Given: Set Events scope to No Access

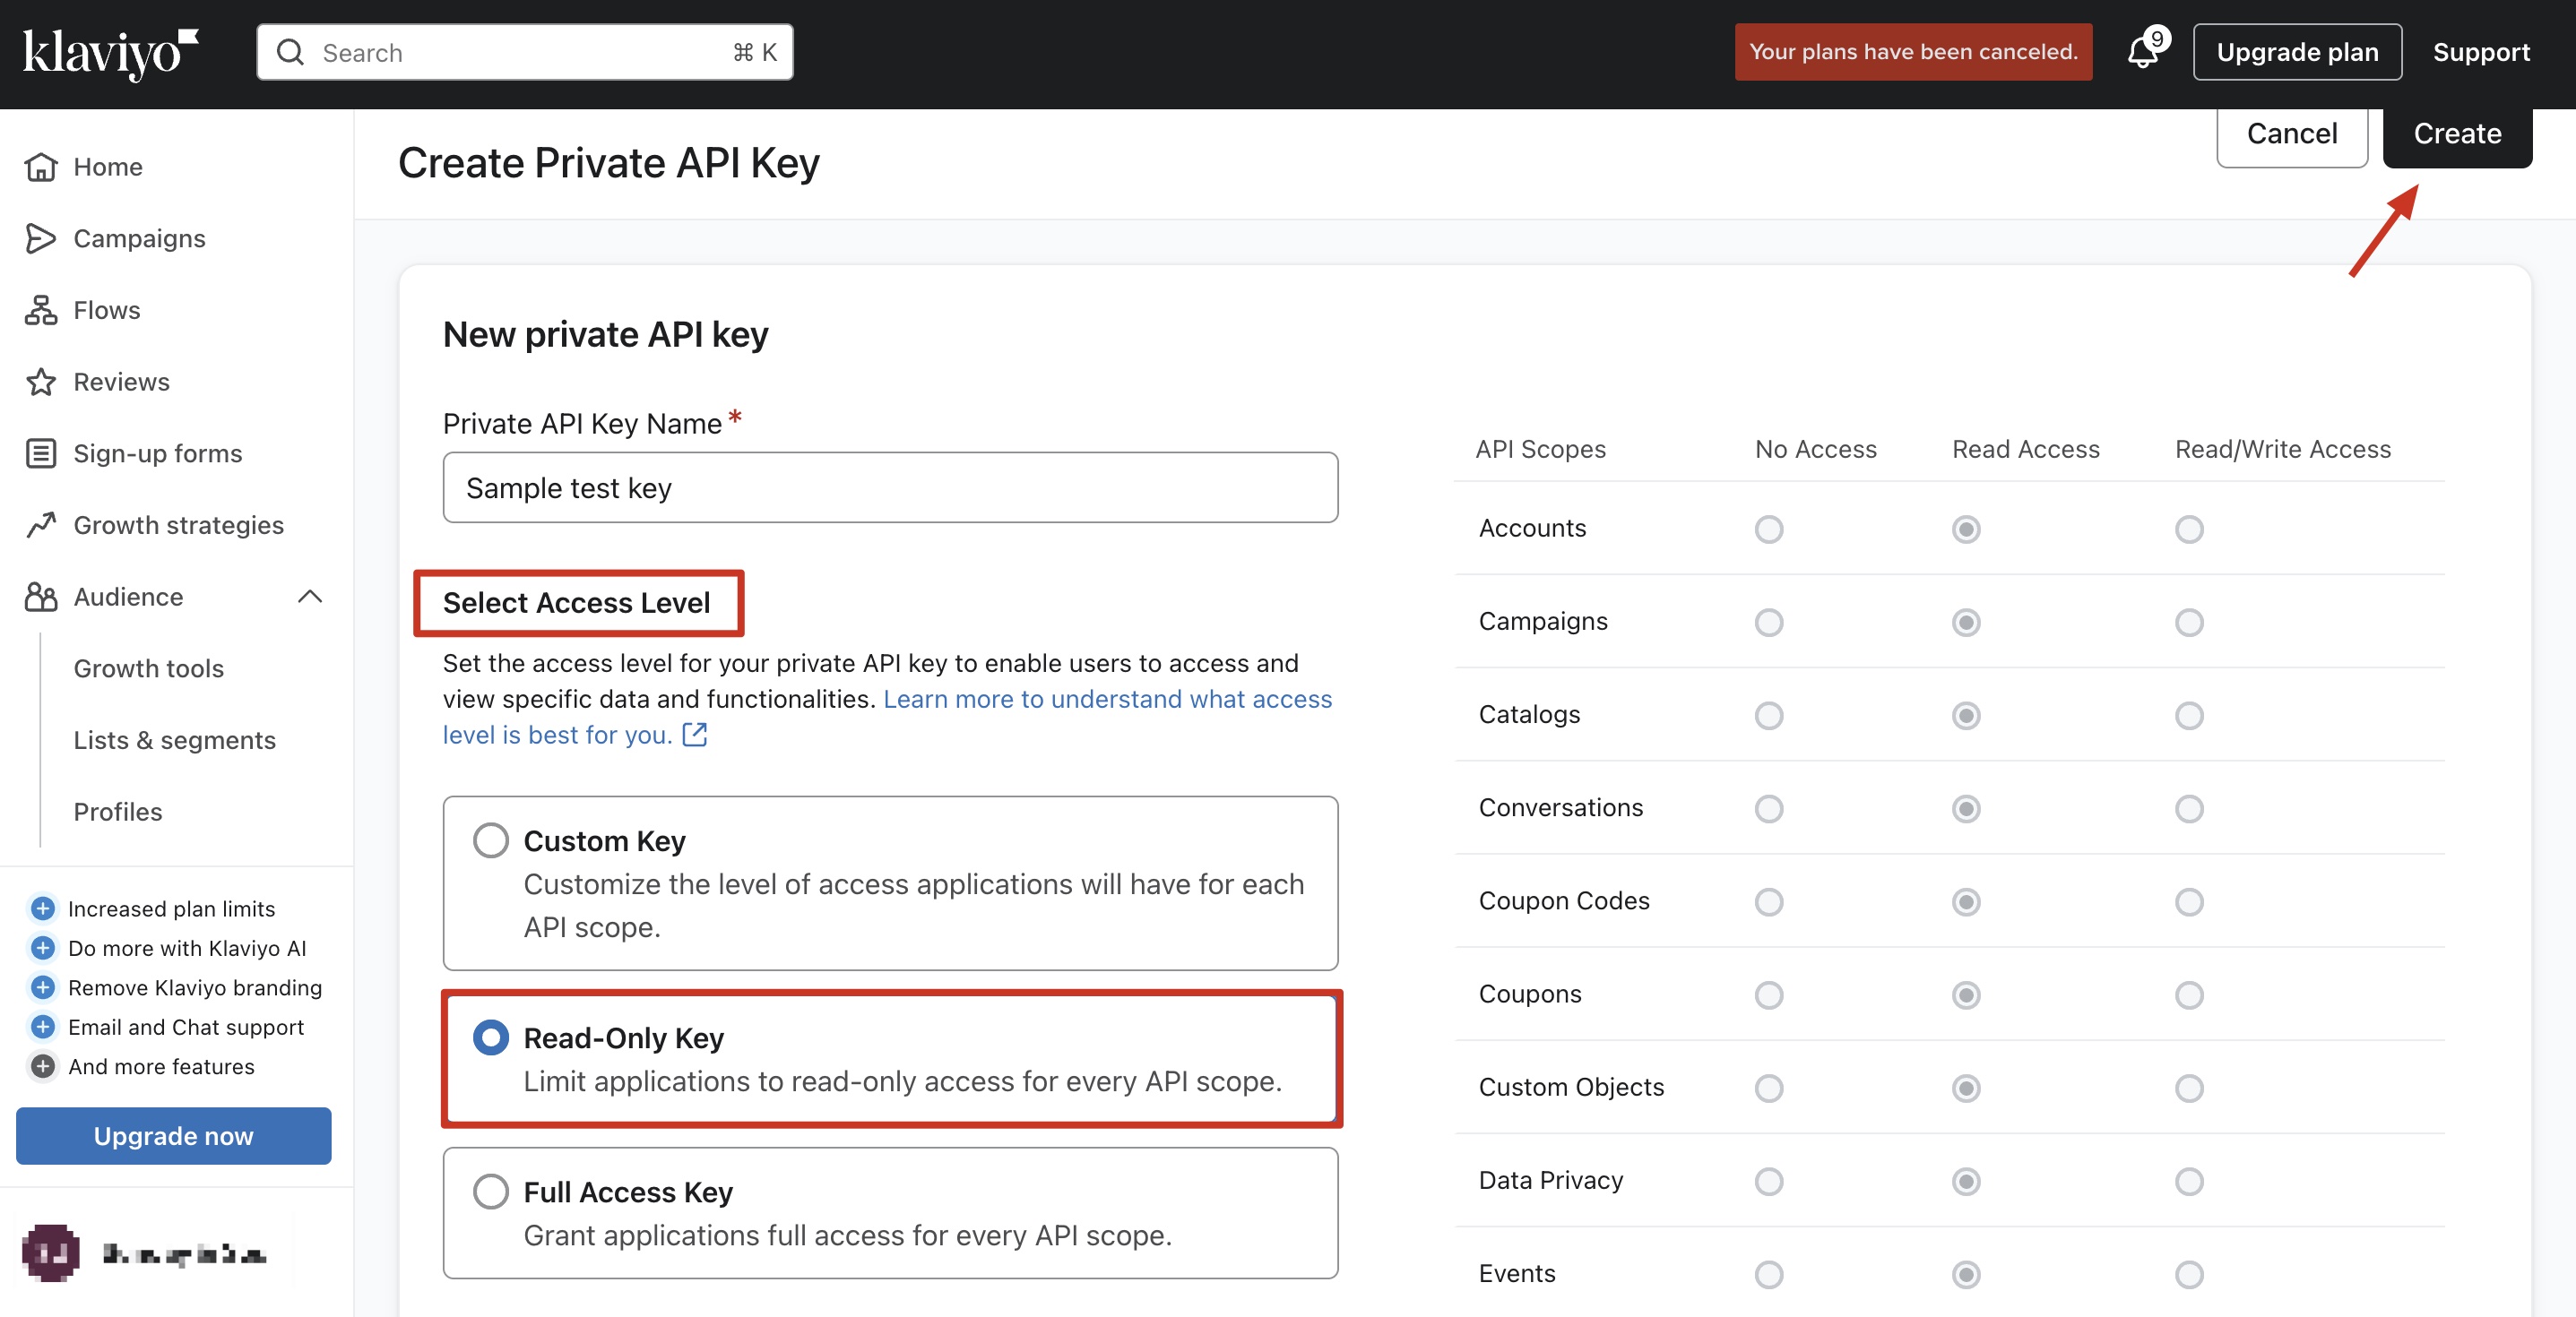Looking at the screenshot, I should [1769, 1275].
